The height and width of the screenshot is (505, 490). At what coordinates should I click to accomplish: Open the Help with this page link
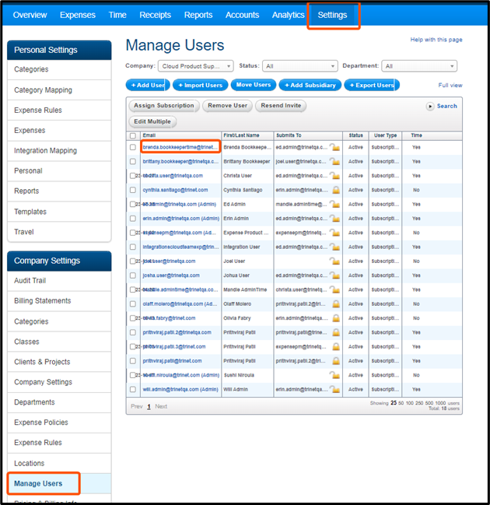[436, 40]
